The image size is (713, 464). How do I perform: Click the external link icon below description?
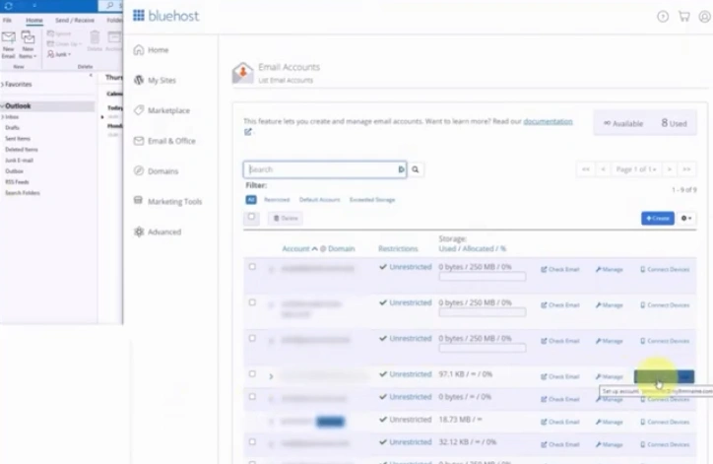pos(248,132)
